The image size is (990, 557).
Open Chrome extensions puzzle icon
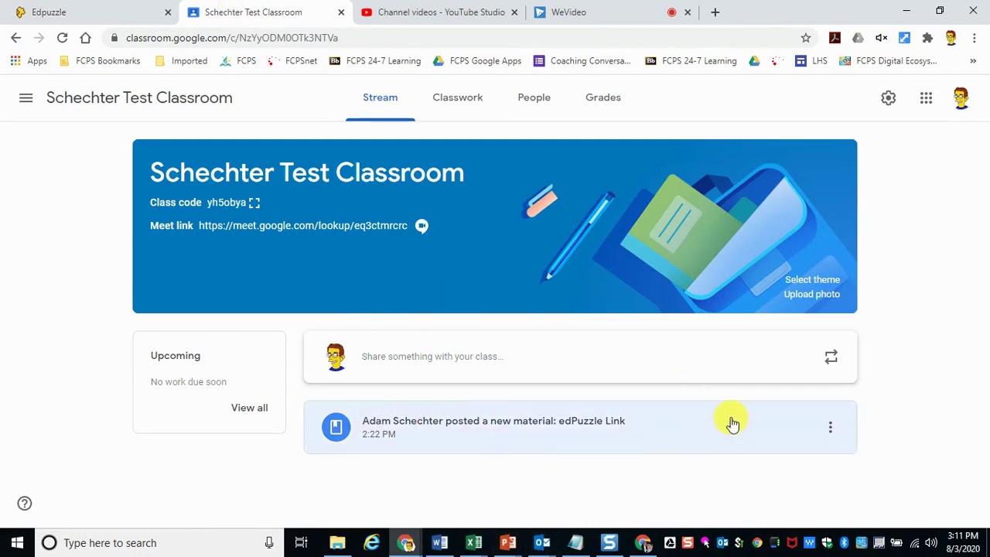pos(927,37)
